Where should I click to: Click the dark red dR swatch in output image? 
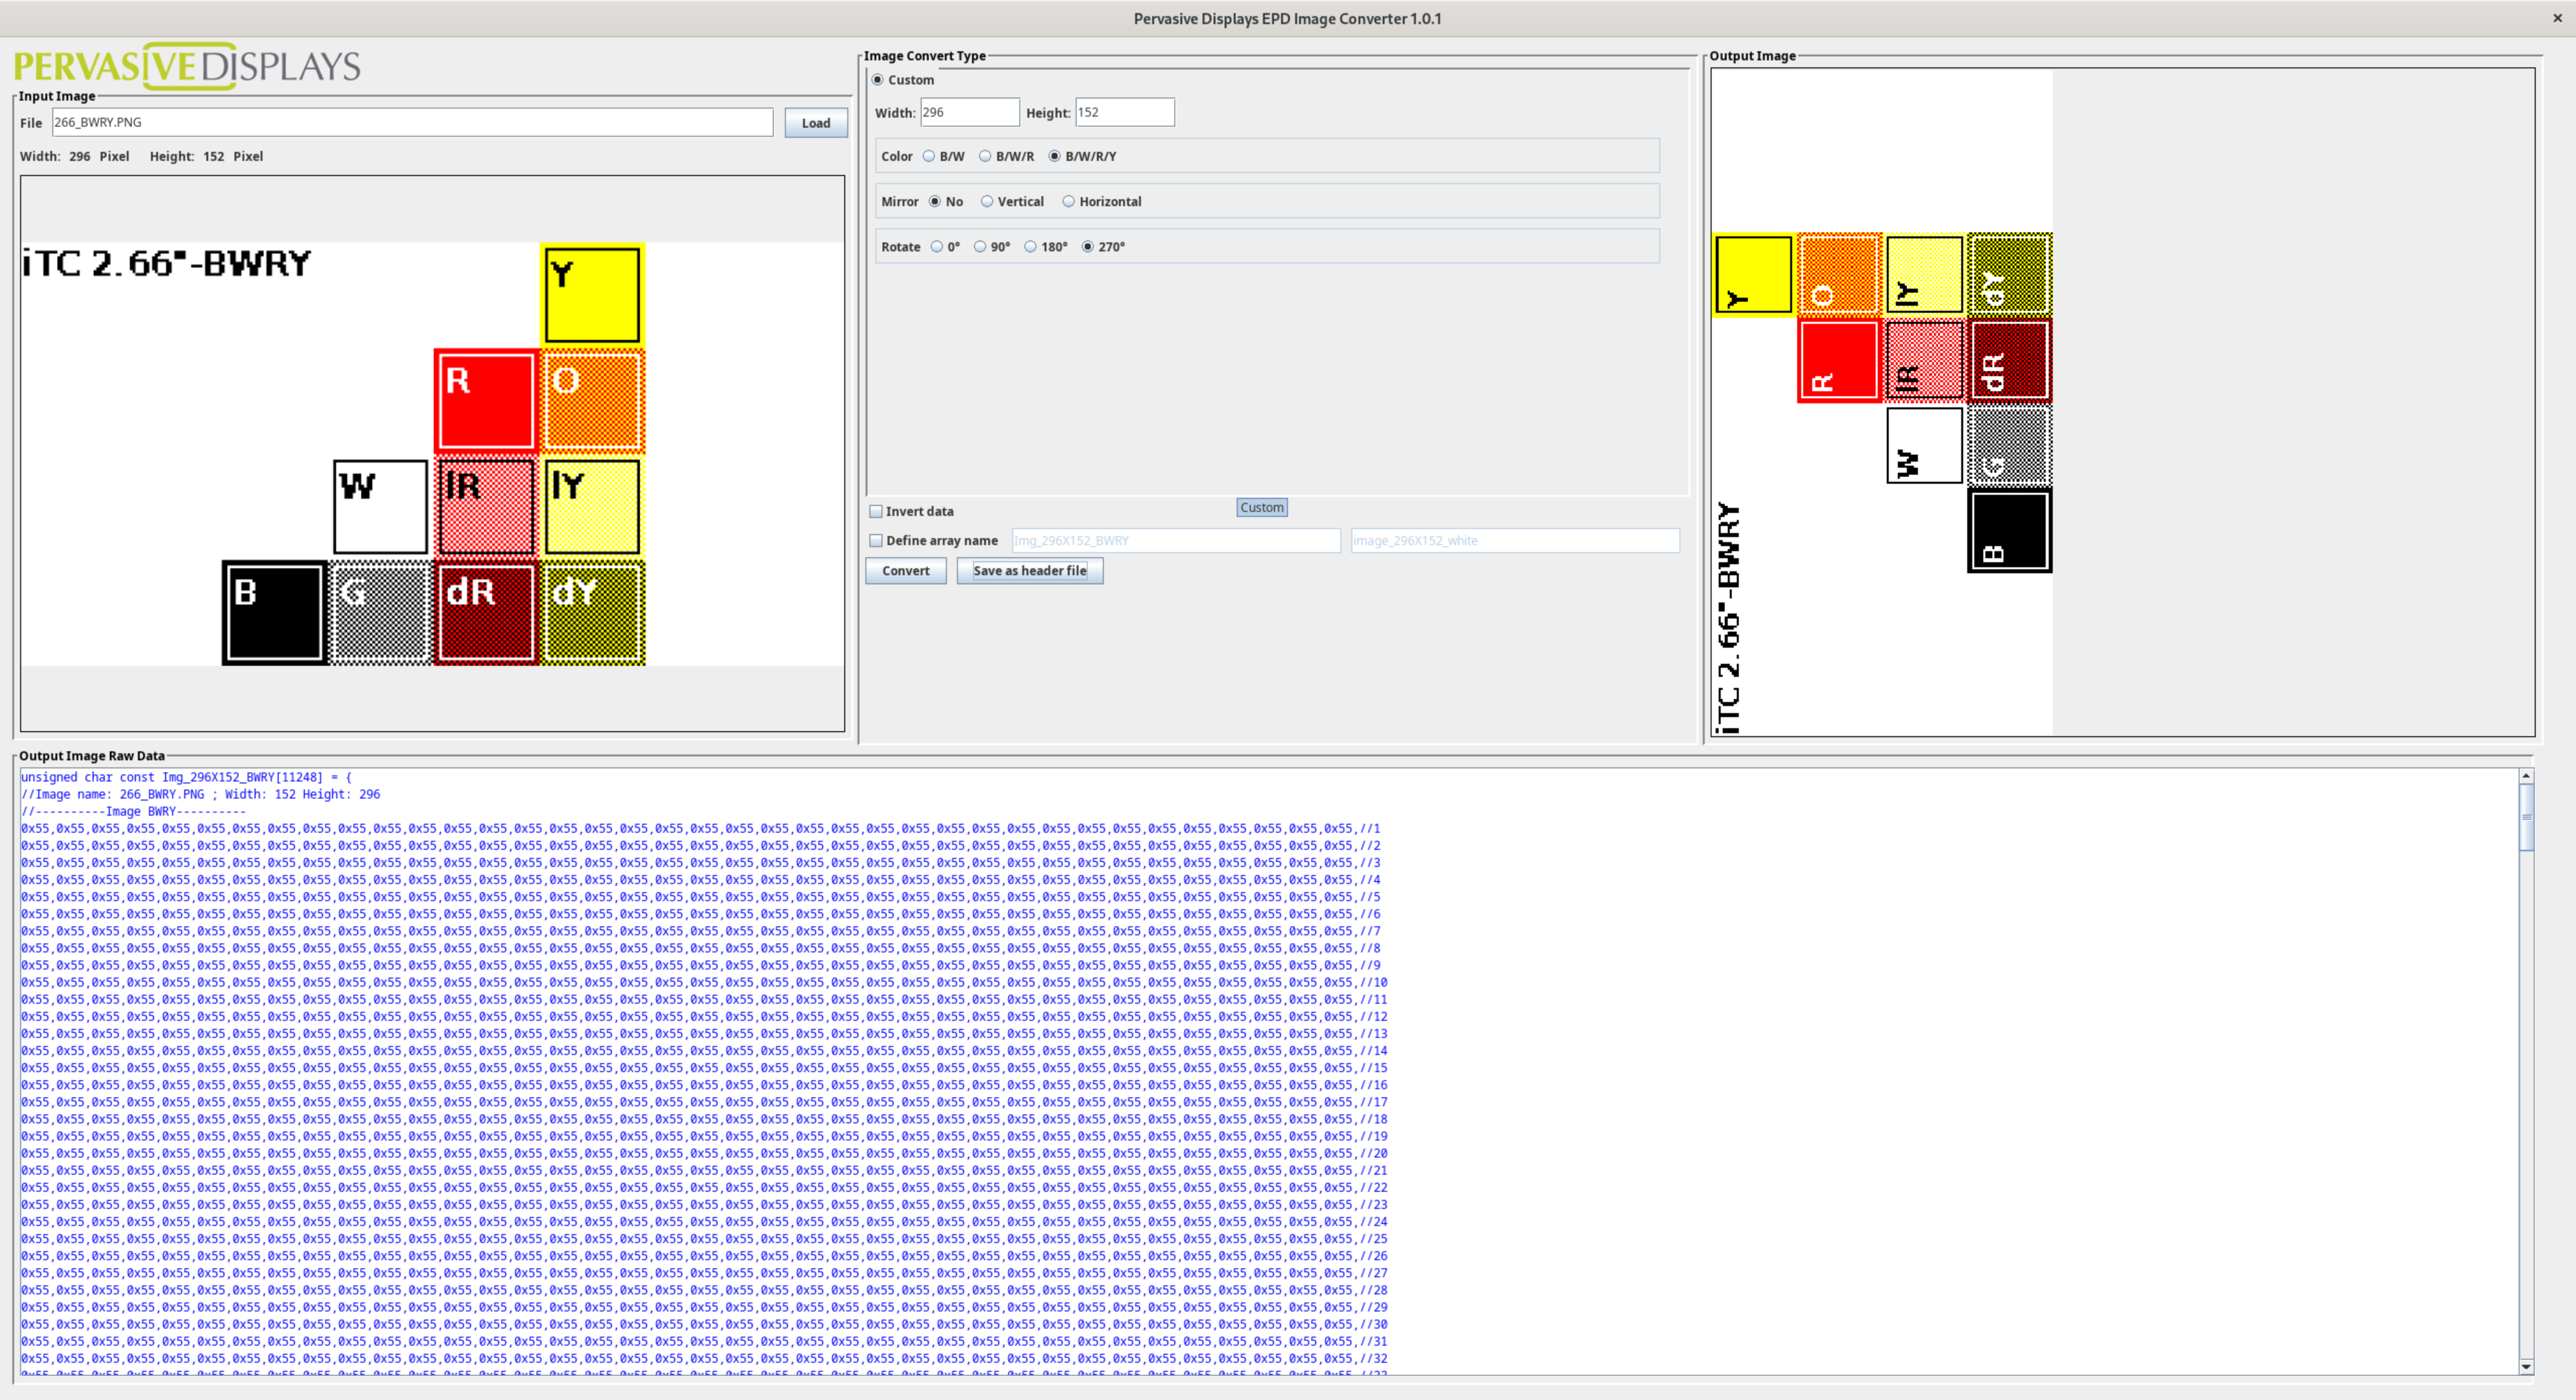click(2010, 361)
